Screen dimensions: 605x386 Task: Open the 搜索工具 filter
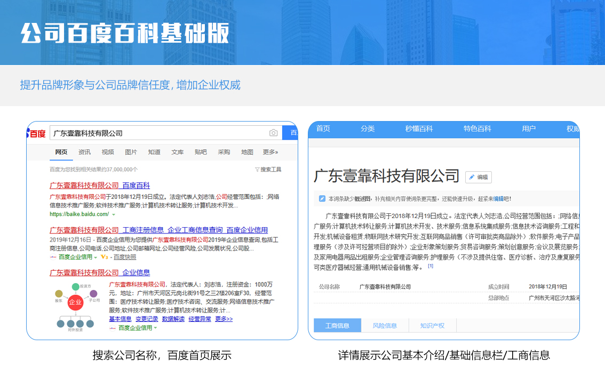[268, 170]
